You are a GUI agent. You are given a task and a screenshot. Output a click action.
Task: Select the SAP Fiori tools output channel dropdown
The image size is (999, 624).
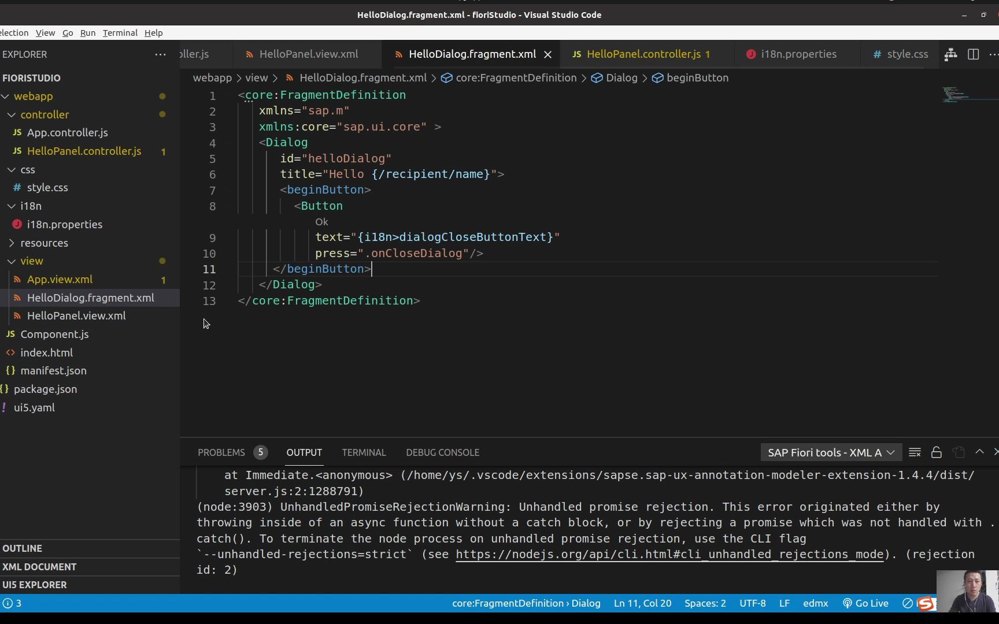click(831, 452)
